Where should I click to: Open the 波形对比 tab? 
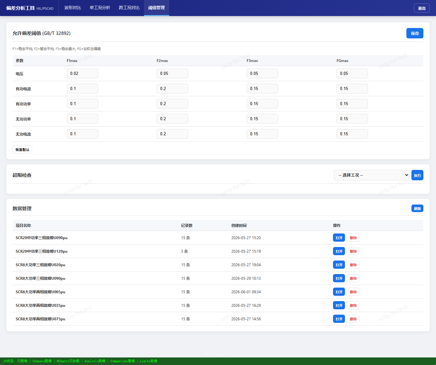pyautogui.click(x=73, y=8)
